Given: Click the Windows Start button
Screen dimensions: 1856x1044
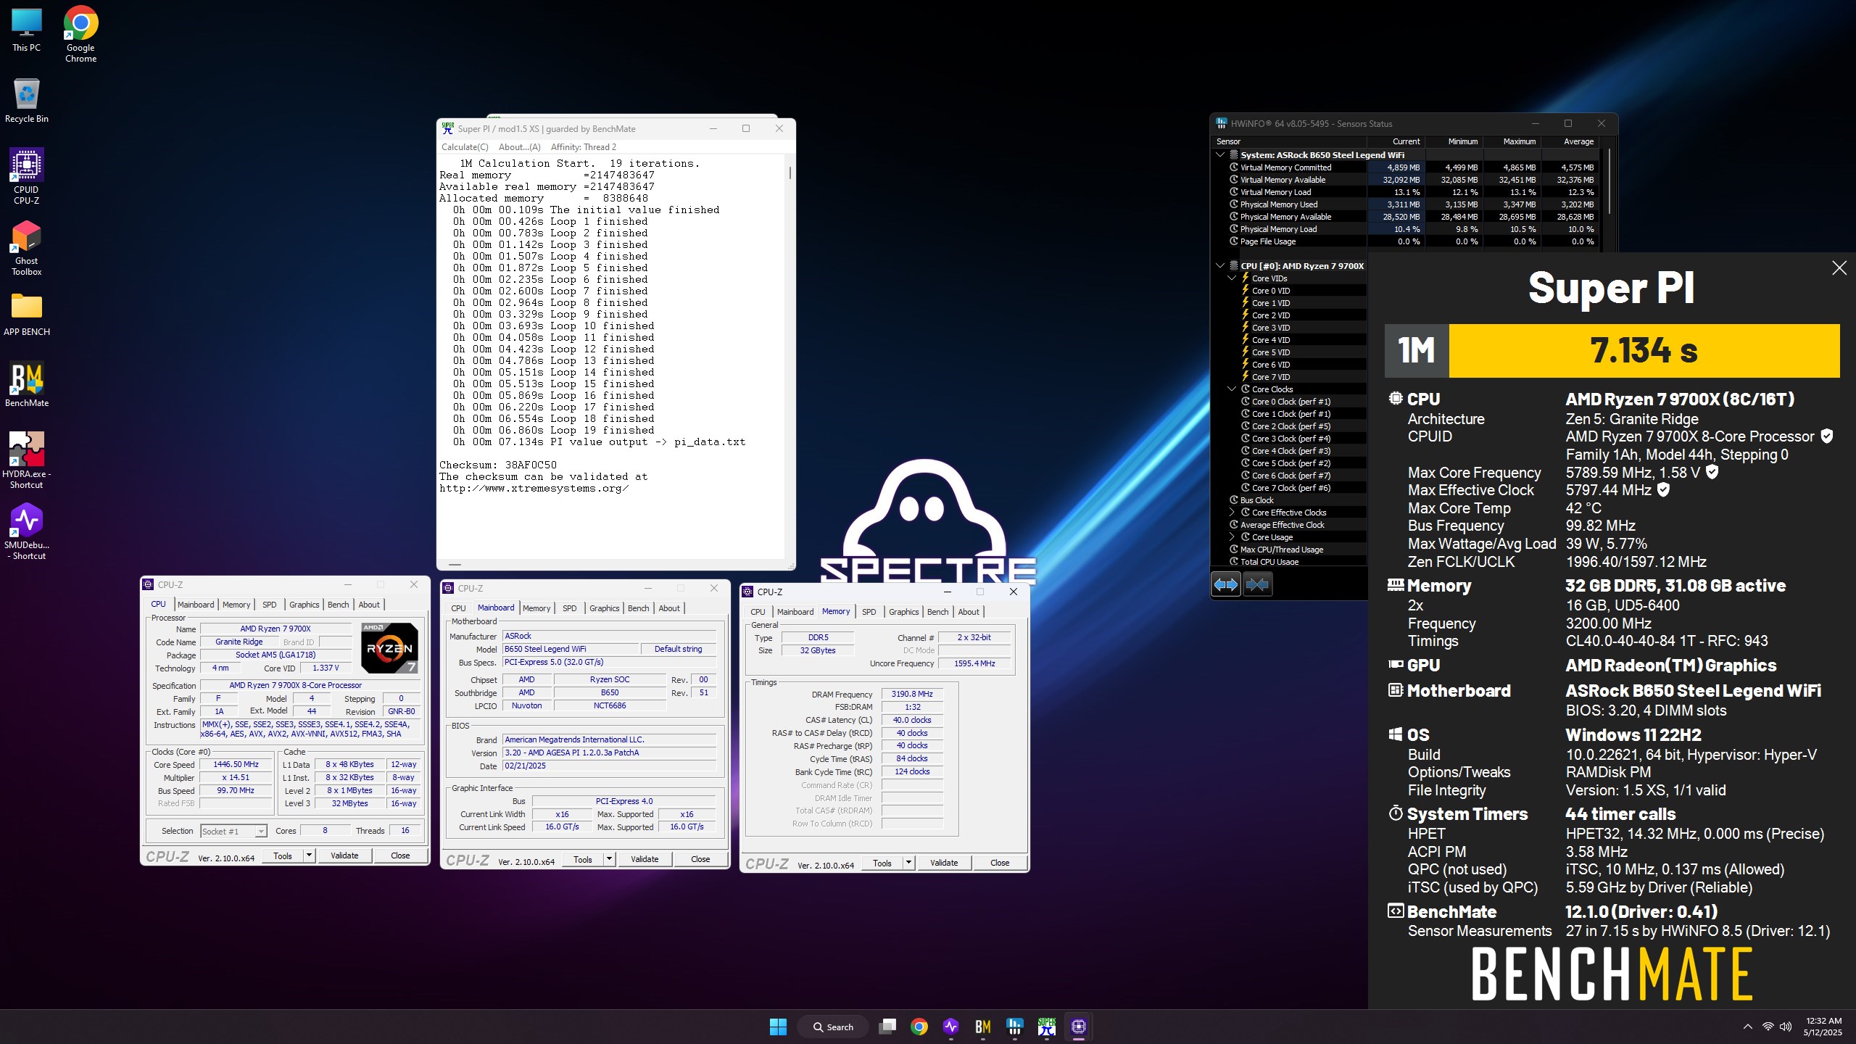Looking at the screenshot, I should pos(778,1027).
